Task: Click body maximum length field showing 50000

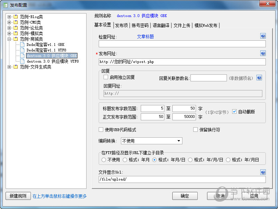Action: pos(184,117)
